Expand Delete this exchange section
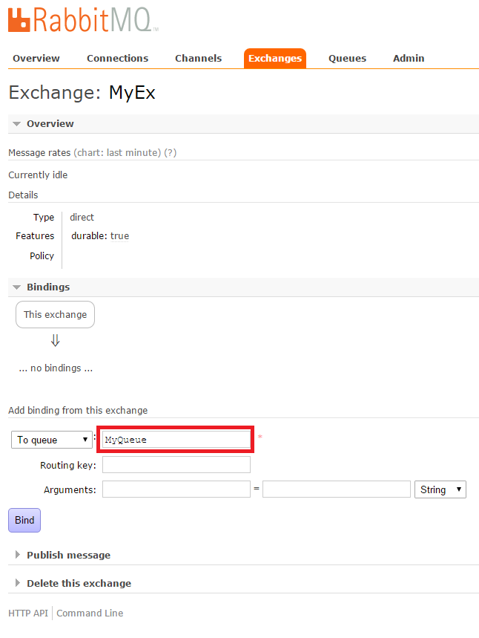The image size is (479, 638). tap(79, 584)
